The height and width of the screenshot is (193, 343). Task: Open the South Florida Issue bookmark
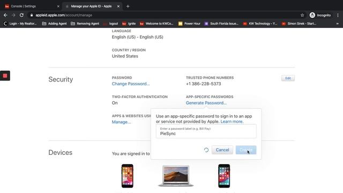tap(221, 24)
